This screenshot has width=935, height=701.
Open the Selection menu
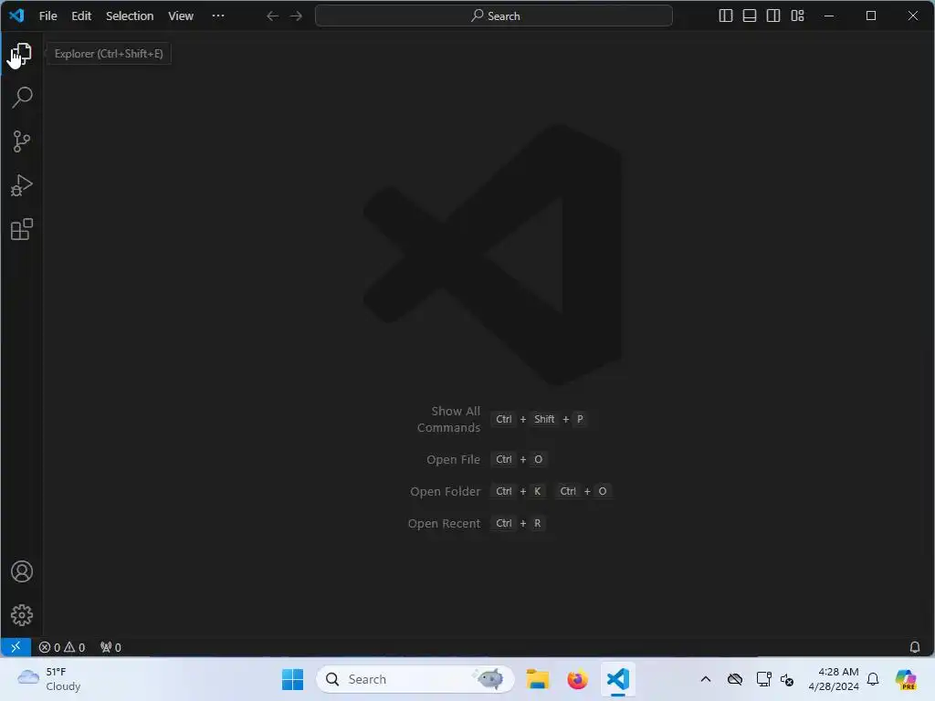tap(130, 16)
